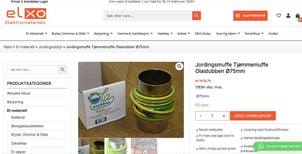This screenshot has height=154, width=302.
Task: Zoom product image with magnifier icon
Action: 179,66
